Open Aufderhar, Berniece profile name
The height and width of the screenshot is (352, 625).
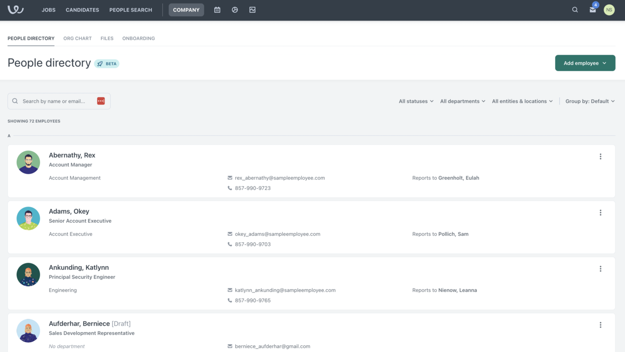(x=79, y=324)
